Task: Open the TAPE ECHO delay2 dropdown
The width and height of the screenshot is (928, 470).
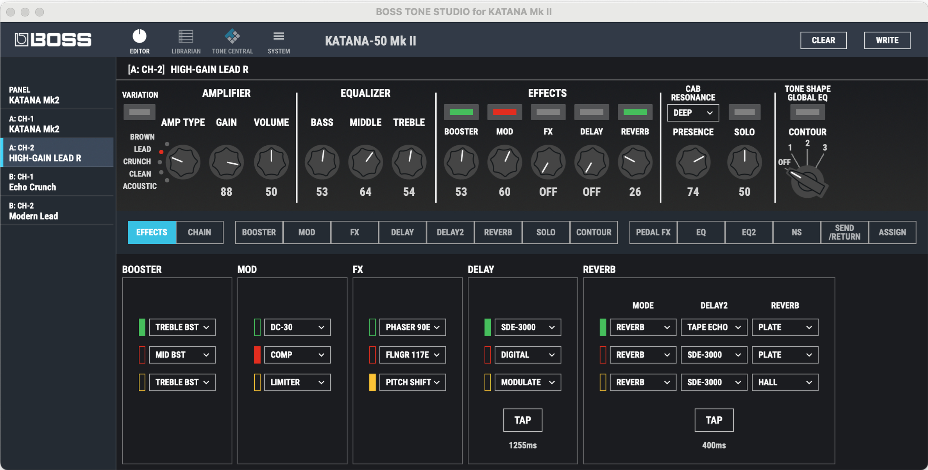Action: pyautogui.click(x=714, y=327)
